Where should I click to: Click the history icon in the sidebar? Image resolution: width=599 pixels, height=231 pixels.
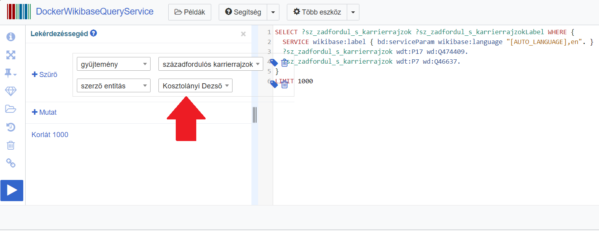click(11, 127)
